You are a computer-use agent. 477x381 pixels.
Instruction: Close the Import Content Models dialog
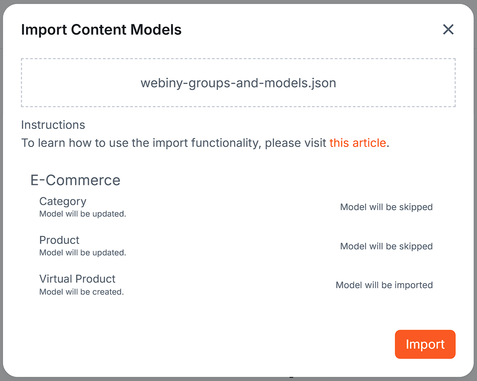pos(448,30)
